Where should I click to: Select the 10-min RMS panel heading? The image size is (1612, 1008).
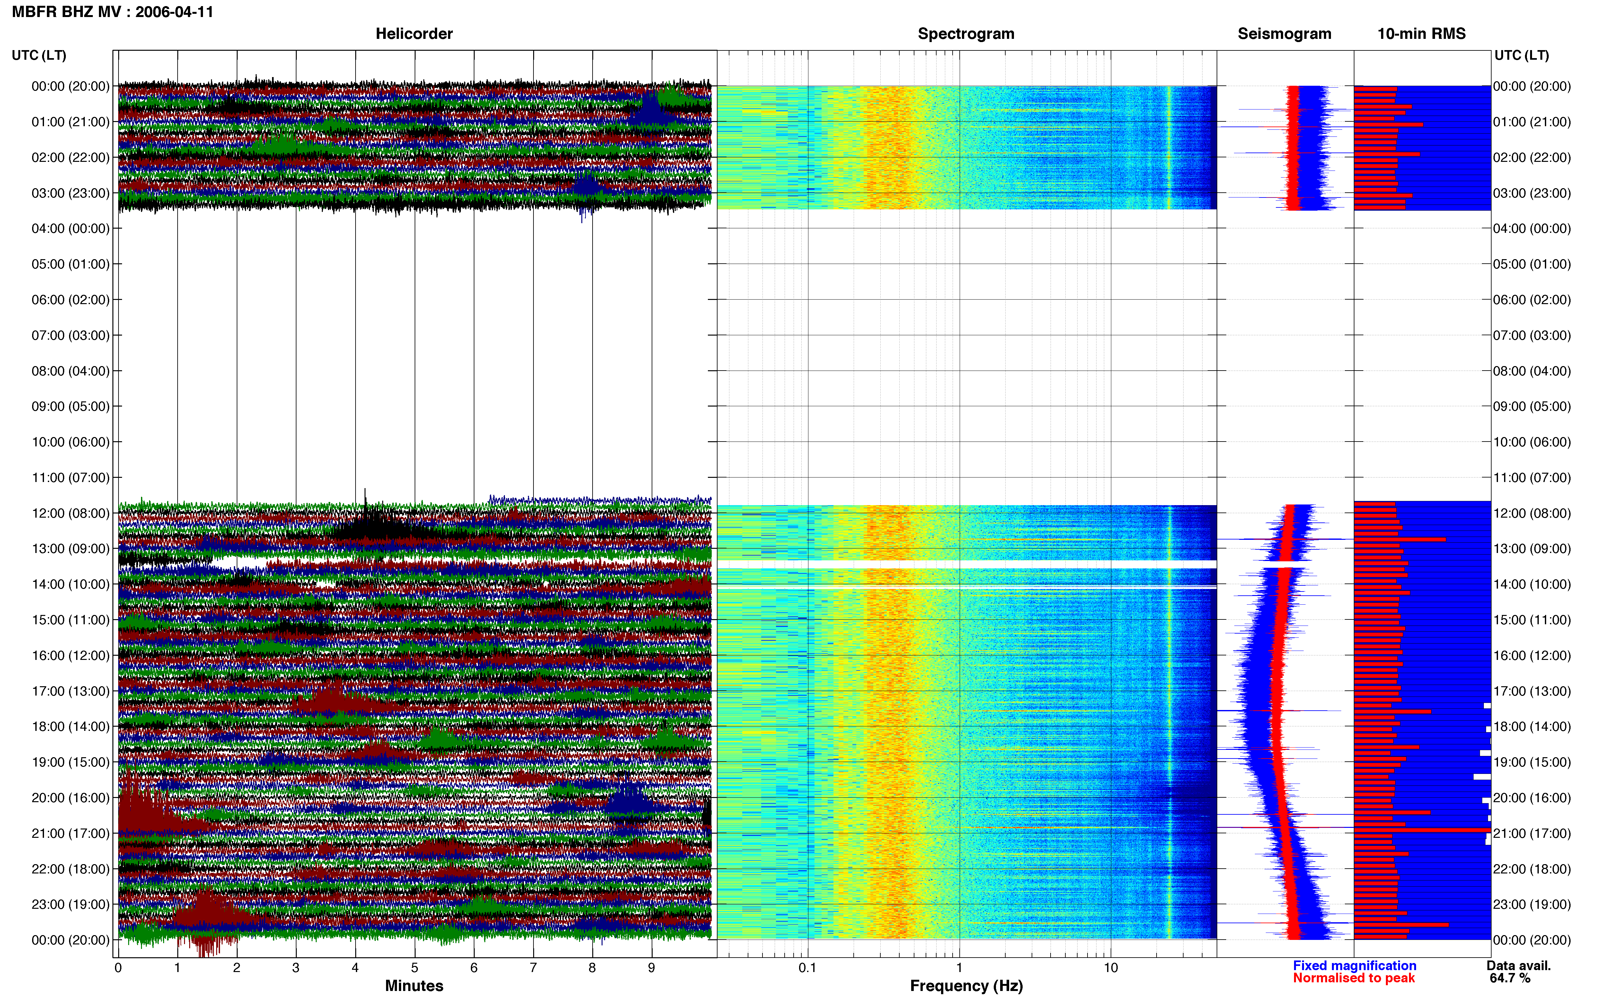click(x=1421, y=33)
